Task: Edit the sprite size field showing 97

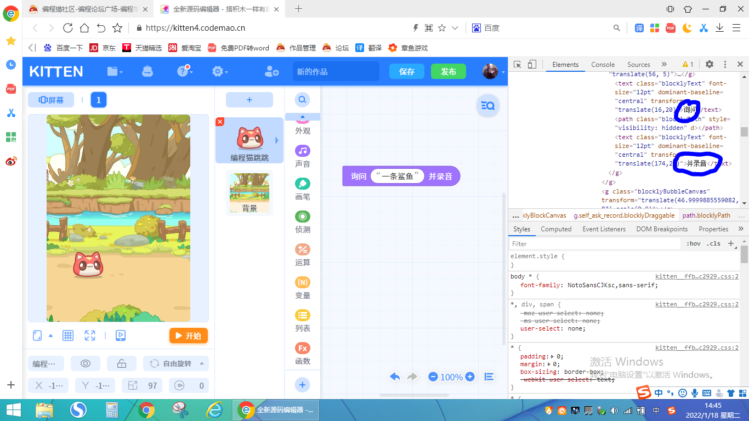Action: [x=142, y=385]
